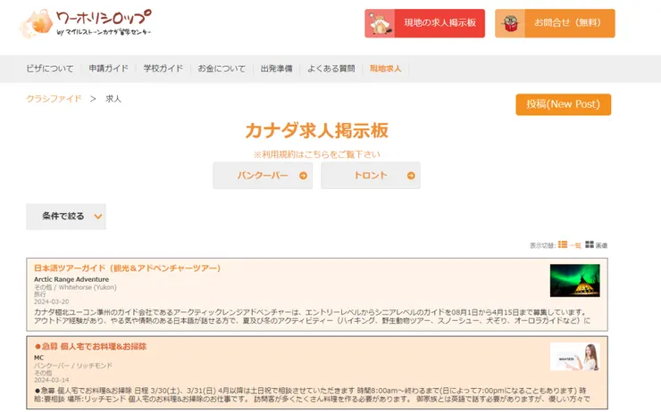Open ●急募 個人宅でお料理&お掃除 listing title
661x412 pixels.
[90, 346]
